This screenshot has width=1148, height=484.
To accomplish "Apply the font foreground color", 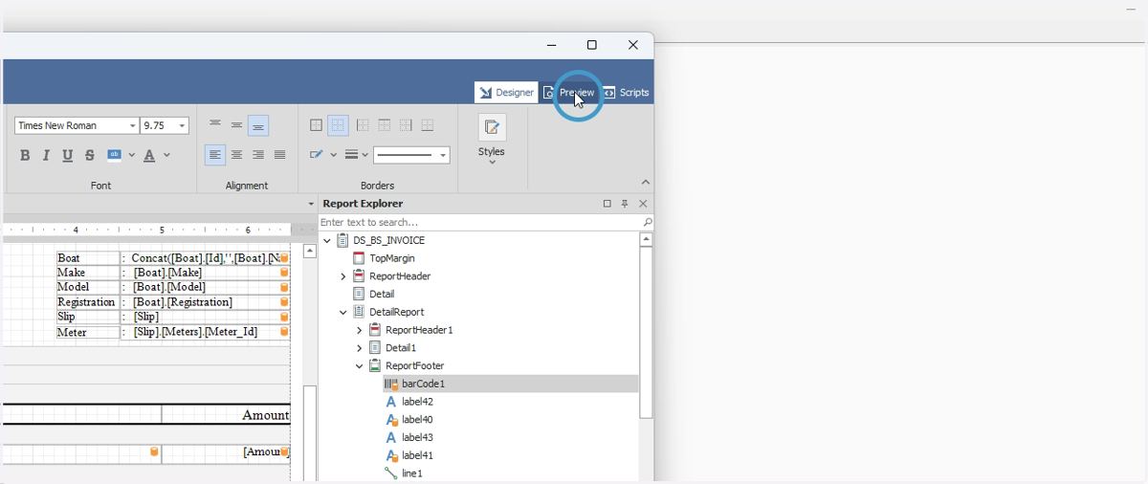I will point(149,155).
